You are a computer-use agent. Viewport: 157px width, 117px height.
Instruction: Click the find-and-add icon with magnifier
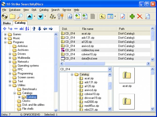[85, 16]
